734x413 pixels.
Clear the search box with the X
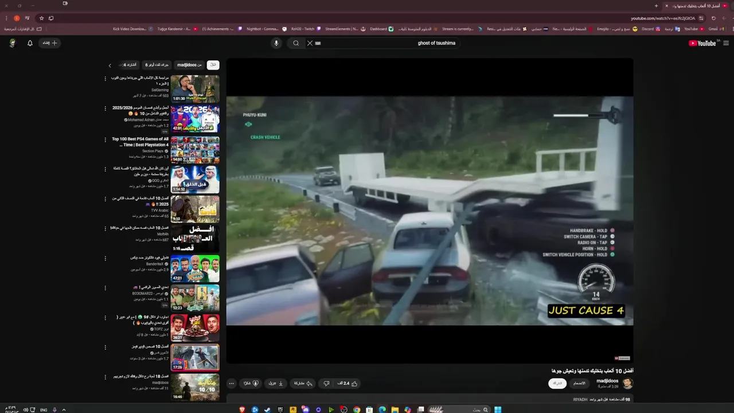pyautogui.click(x=310, y=43)
